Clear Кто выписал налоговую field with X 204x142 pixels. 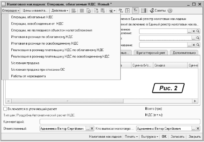coord(198,128)
